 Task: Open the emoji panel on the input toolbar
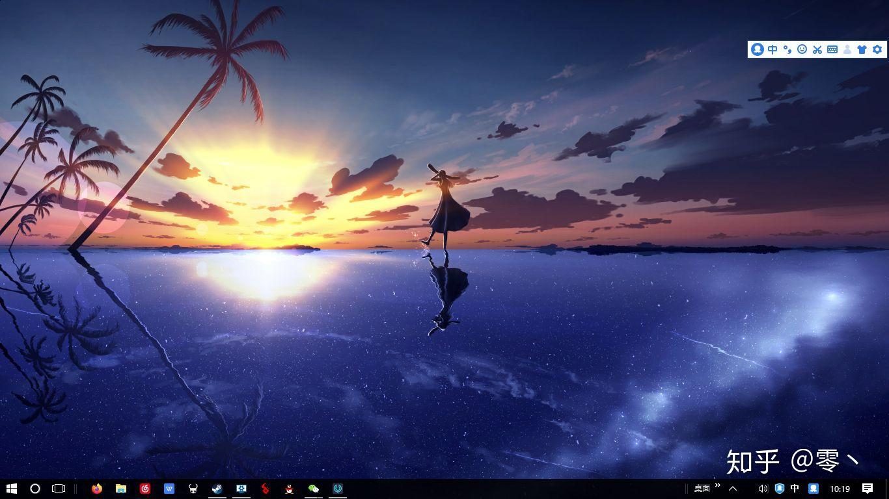pos(802,49)
